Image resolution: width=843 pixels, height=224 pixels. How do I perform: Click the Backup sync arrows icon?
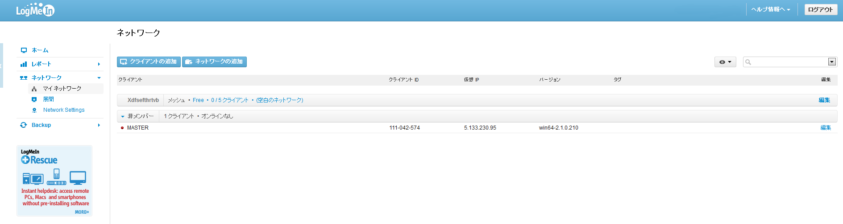point(24,125)
